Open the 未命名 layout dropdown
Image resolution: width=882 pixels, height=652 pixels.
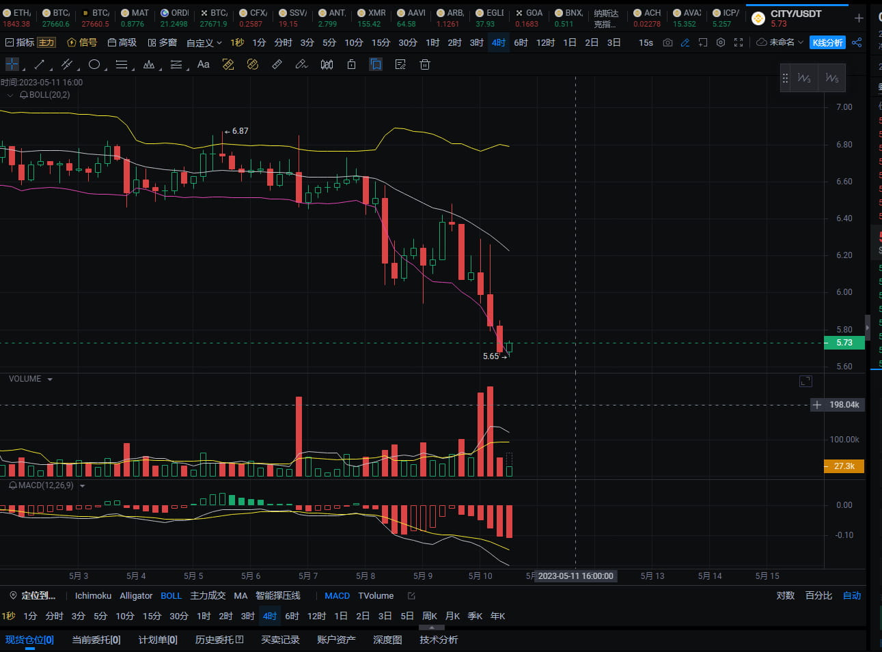780,42
